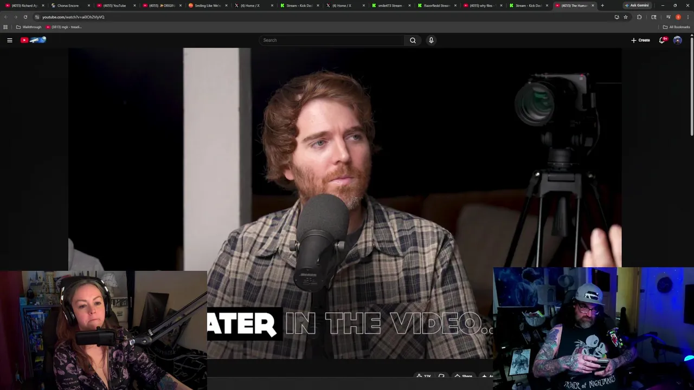Open the Extensions puzzle icon
694x390 pixels.
click(639, 17)
